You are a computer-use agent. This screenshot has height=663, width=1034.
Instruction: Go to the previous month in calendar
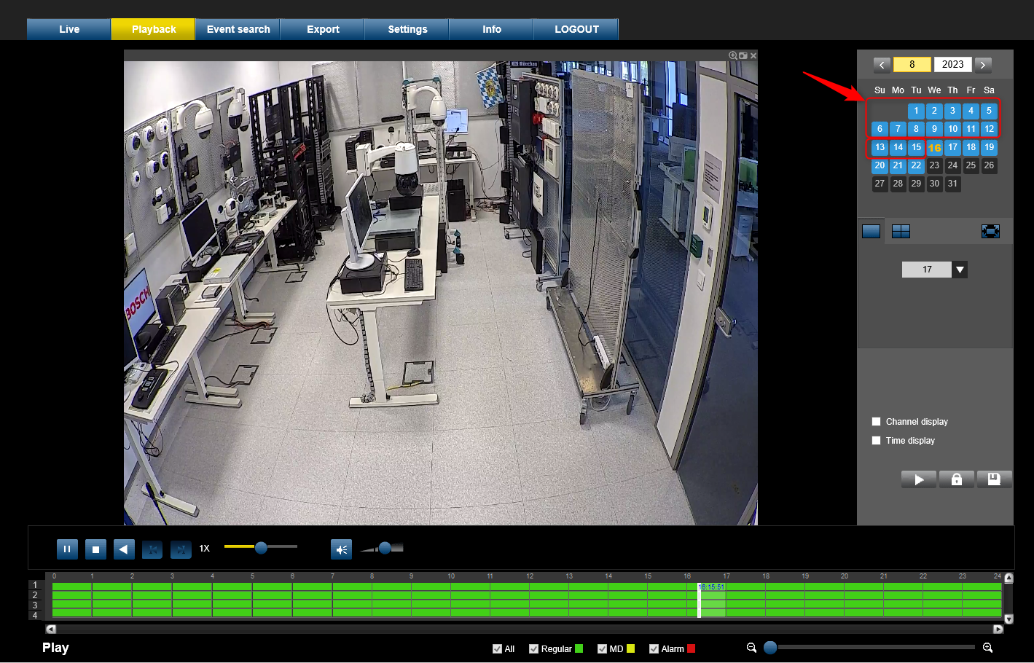882,65
